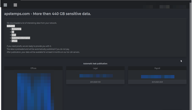This screenshot has height=110, width=192.
Task: Click the 'If you need proofs' sentence
Action: click(x=29, y=46)
